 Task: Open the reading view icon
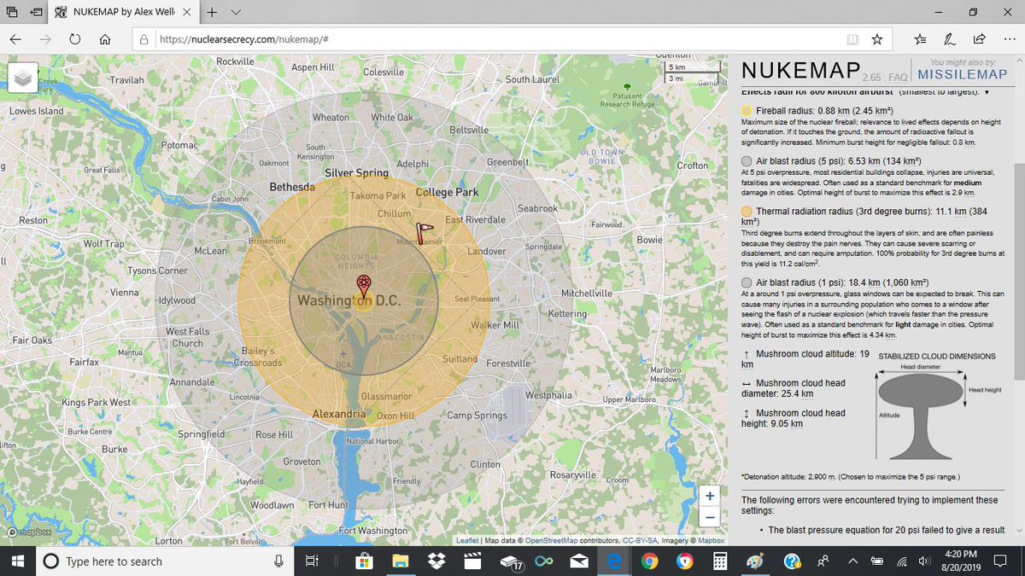pos(852,39)
